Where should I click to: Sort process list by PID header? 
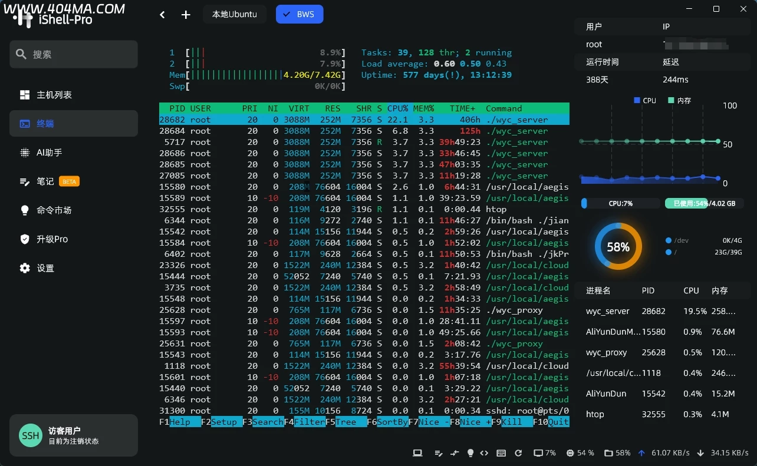649,290
